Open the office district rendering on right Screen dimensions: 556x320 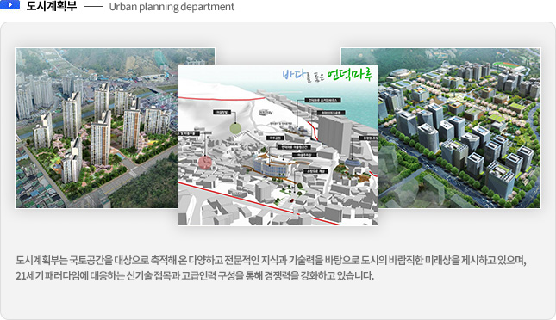459,128
